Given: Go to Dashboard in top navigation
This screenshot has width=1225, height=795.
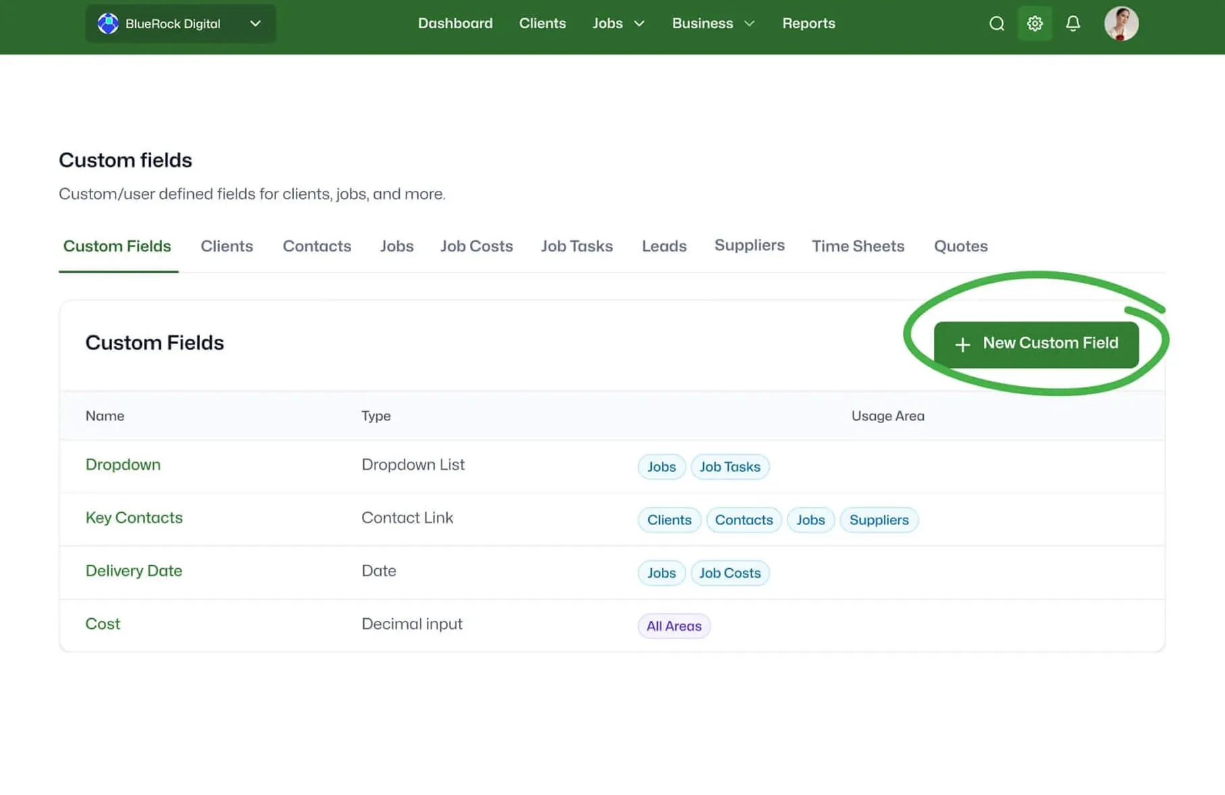Looking at the screenshot, I should click(x=455, y=23).
